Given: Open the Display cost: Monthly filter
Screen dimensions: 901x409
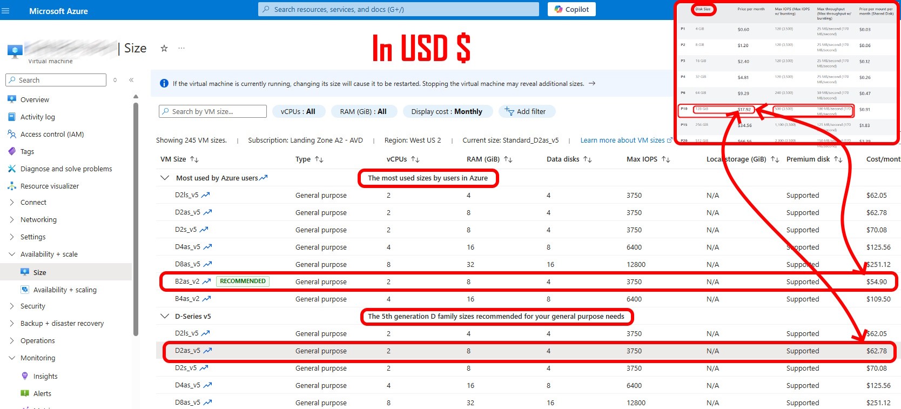Looking at the screenshot, I should pos(447,111).
